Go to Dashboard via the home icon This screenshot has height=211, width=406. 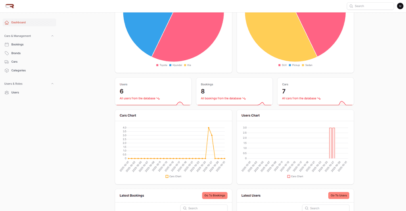7,23
